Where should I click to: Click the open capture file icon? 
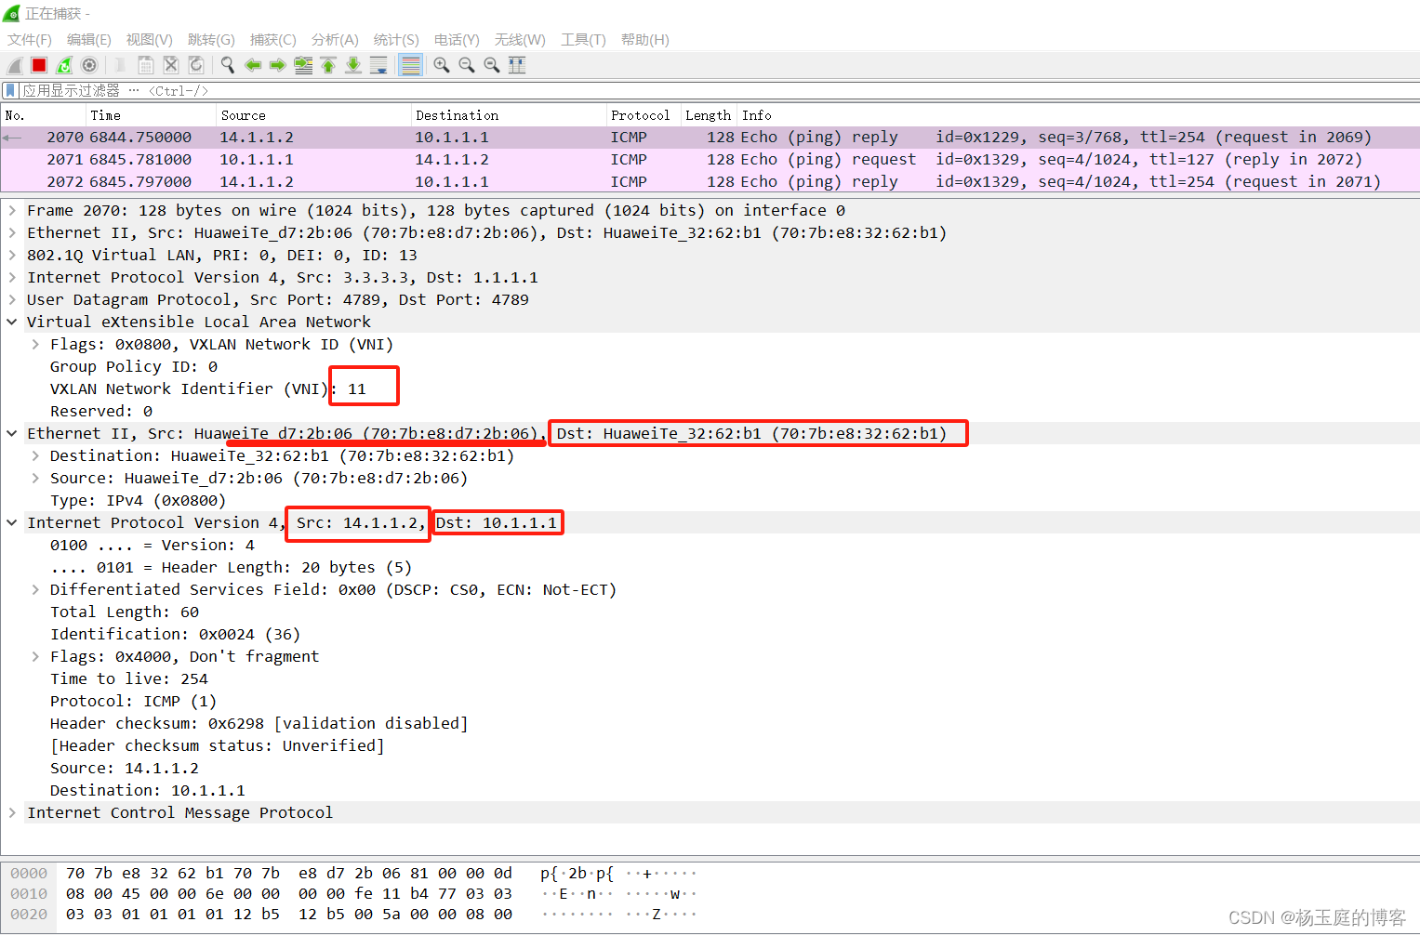coord(120,65)
